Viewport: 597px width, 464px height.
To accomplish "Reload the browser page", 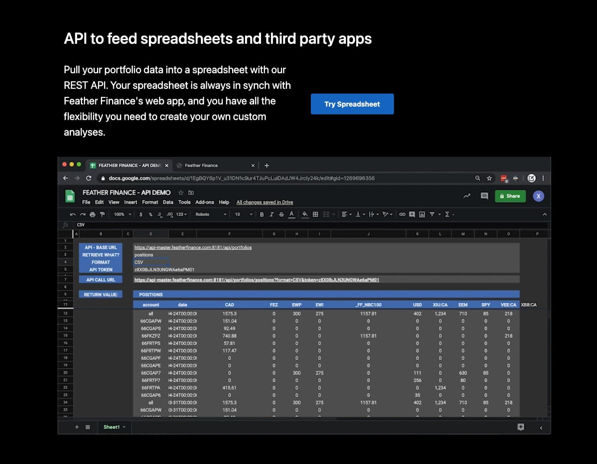I will (x=89, y=178).
